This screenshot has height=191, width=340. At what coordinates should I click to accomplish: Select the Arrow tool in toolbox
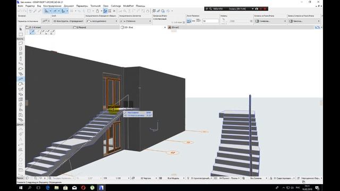point(21,29)
